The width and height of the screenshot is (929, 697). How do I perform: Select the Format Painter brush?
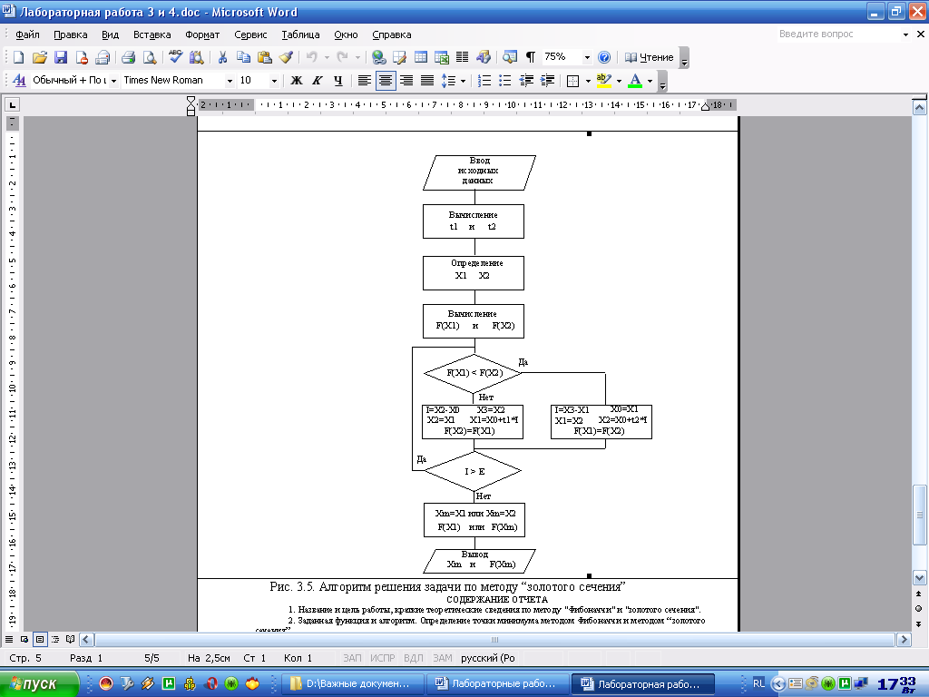tap(286, 57)
